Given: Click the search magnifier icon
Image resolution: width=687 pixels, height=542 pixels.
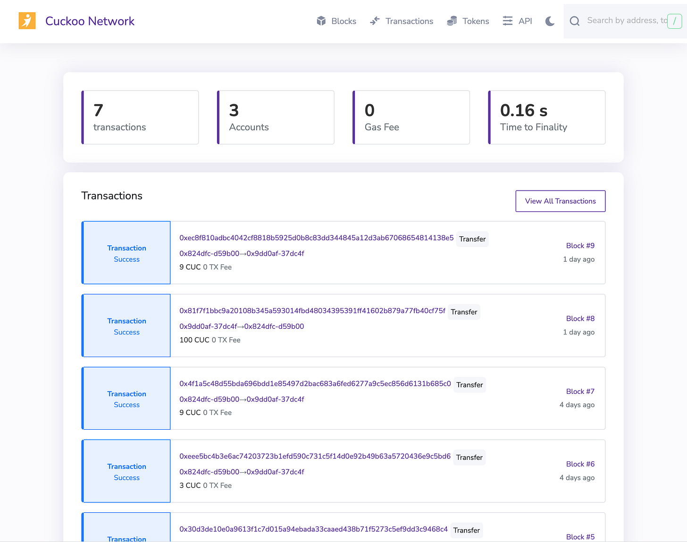Looking at the screenshot, I should coord(575,21).
